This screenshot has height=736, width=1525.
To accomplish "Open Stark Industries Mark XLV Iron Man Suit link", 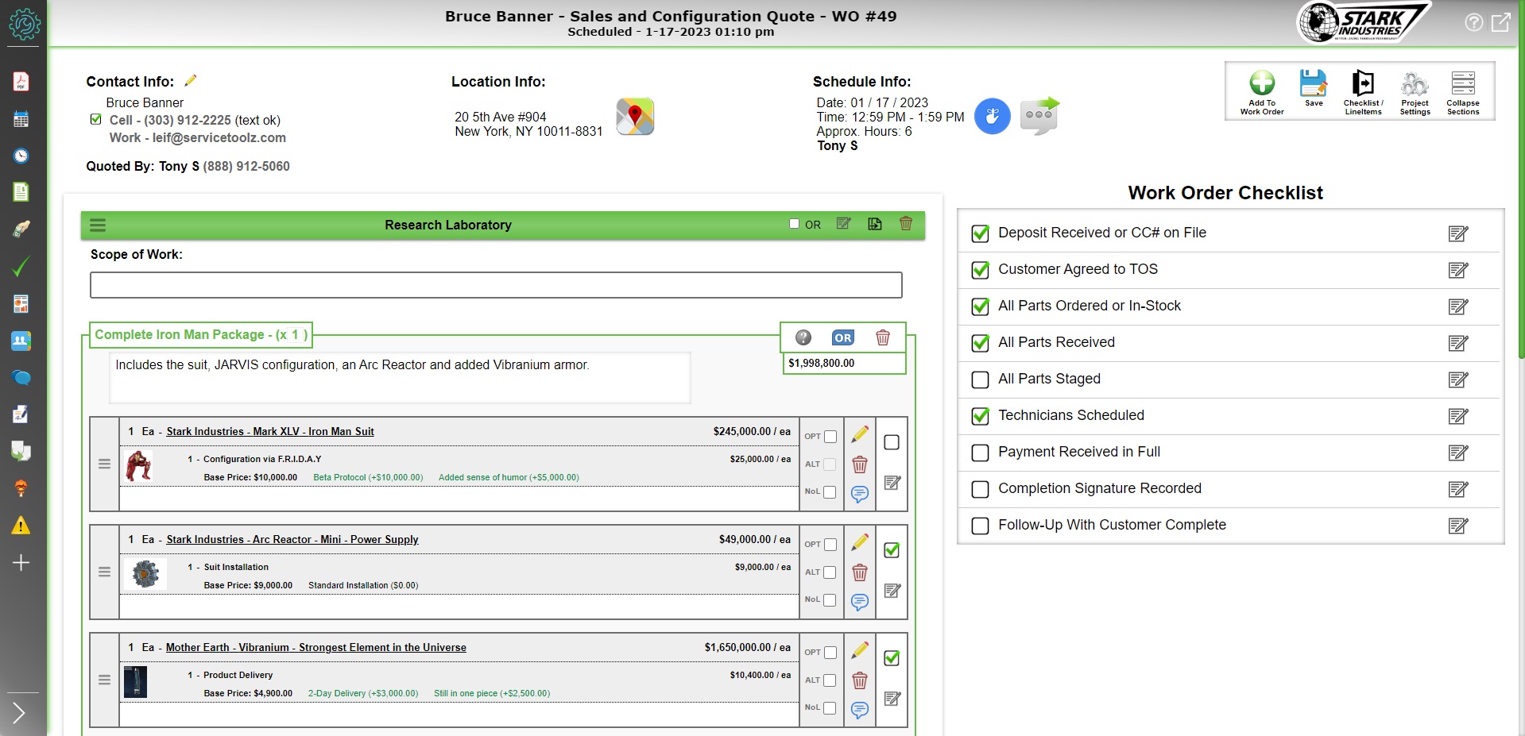I will 270,432.
